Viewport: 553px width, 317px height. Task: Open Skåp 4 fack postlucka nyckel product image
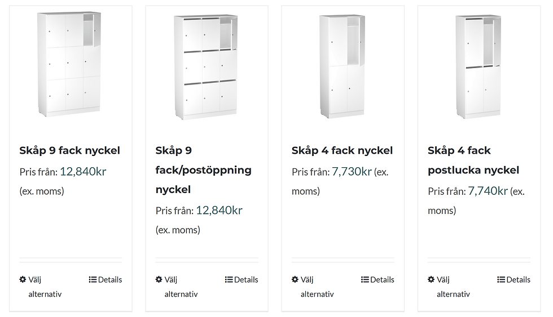click(x=478, y=66)
